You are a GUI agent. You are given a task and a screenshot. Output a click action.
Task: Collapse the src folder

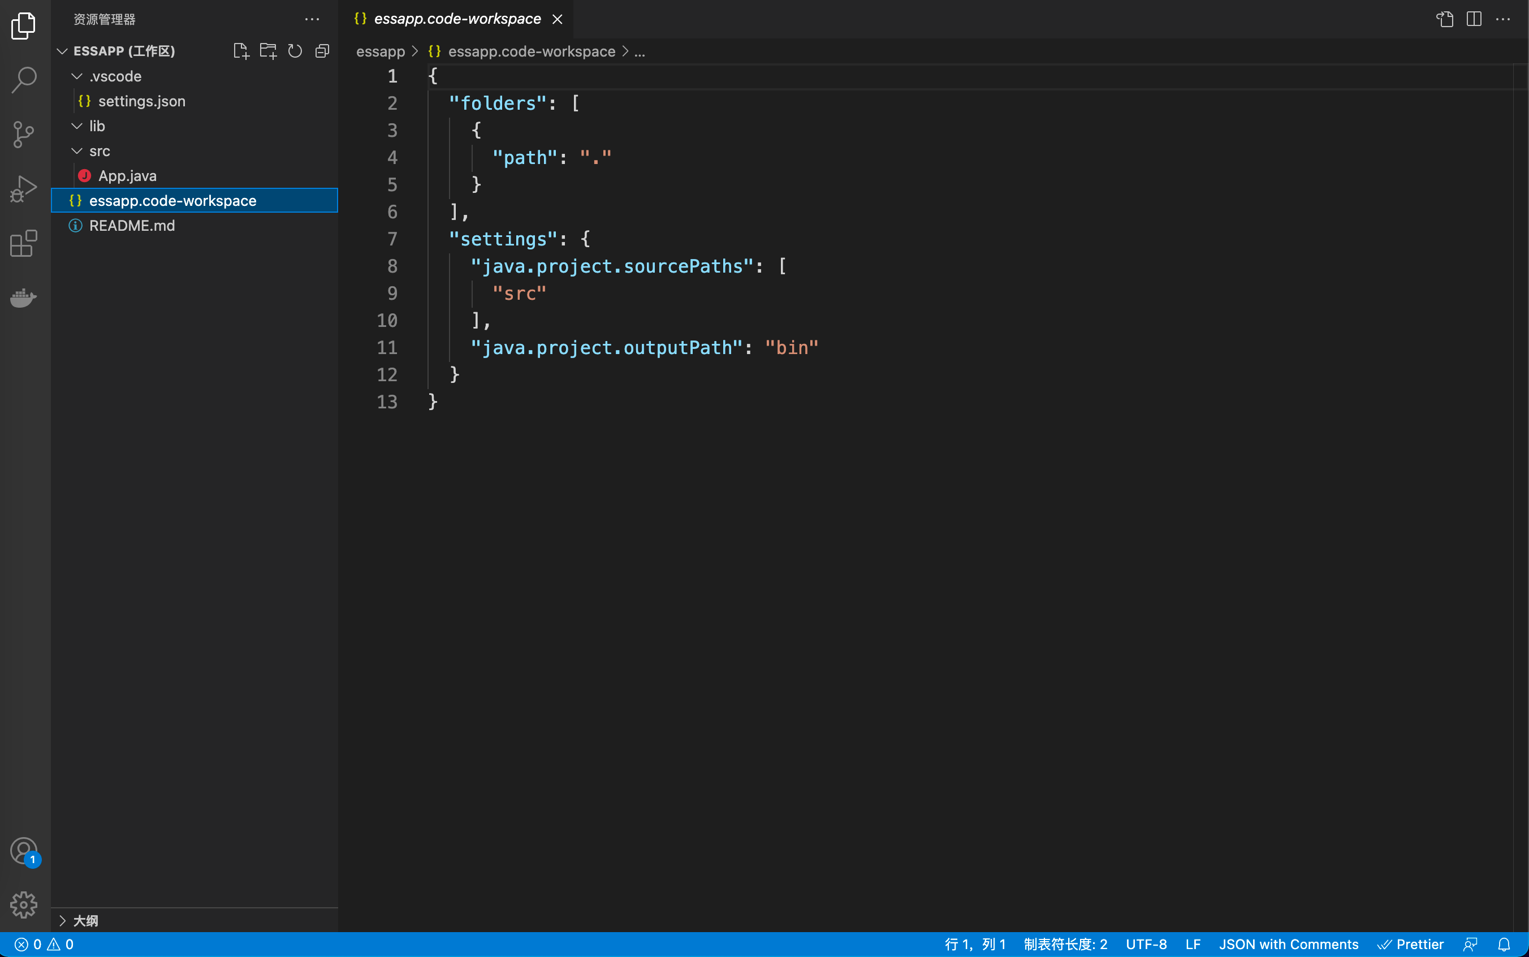pyautogui.click(x=76, y=150)
